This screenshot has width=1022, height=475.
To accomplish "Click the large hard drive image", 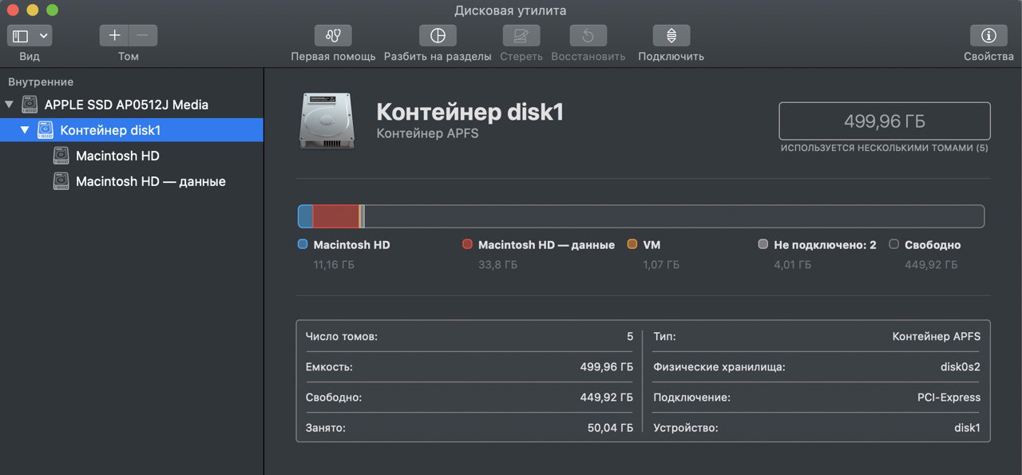I will [327, 121].
